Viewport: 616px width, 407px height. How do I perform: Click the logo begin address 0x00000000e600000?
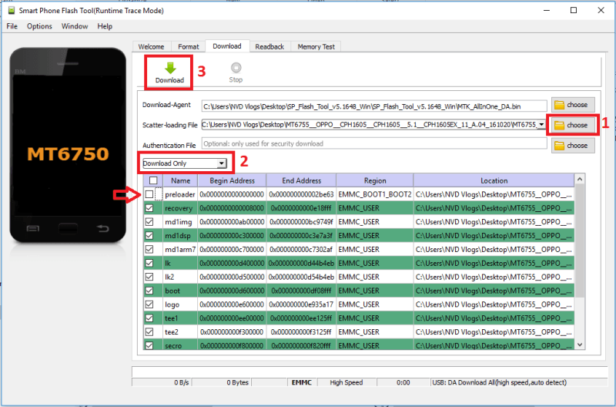[x=232, y=304]
